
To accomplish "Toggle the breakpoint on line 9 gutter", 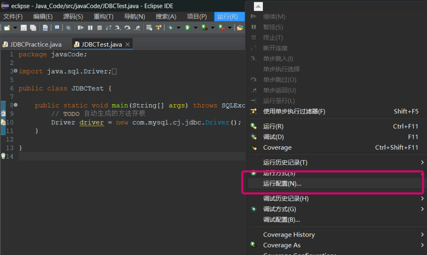I will (x=3, y=114).
